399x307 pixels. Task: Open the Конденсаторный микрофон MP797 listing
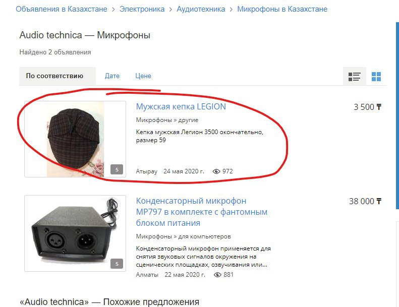[x=202, y=212]
